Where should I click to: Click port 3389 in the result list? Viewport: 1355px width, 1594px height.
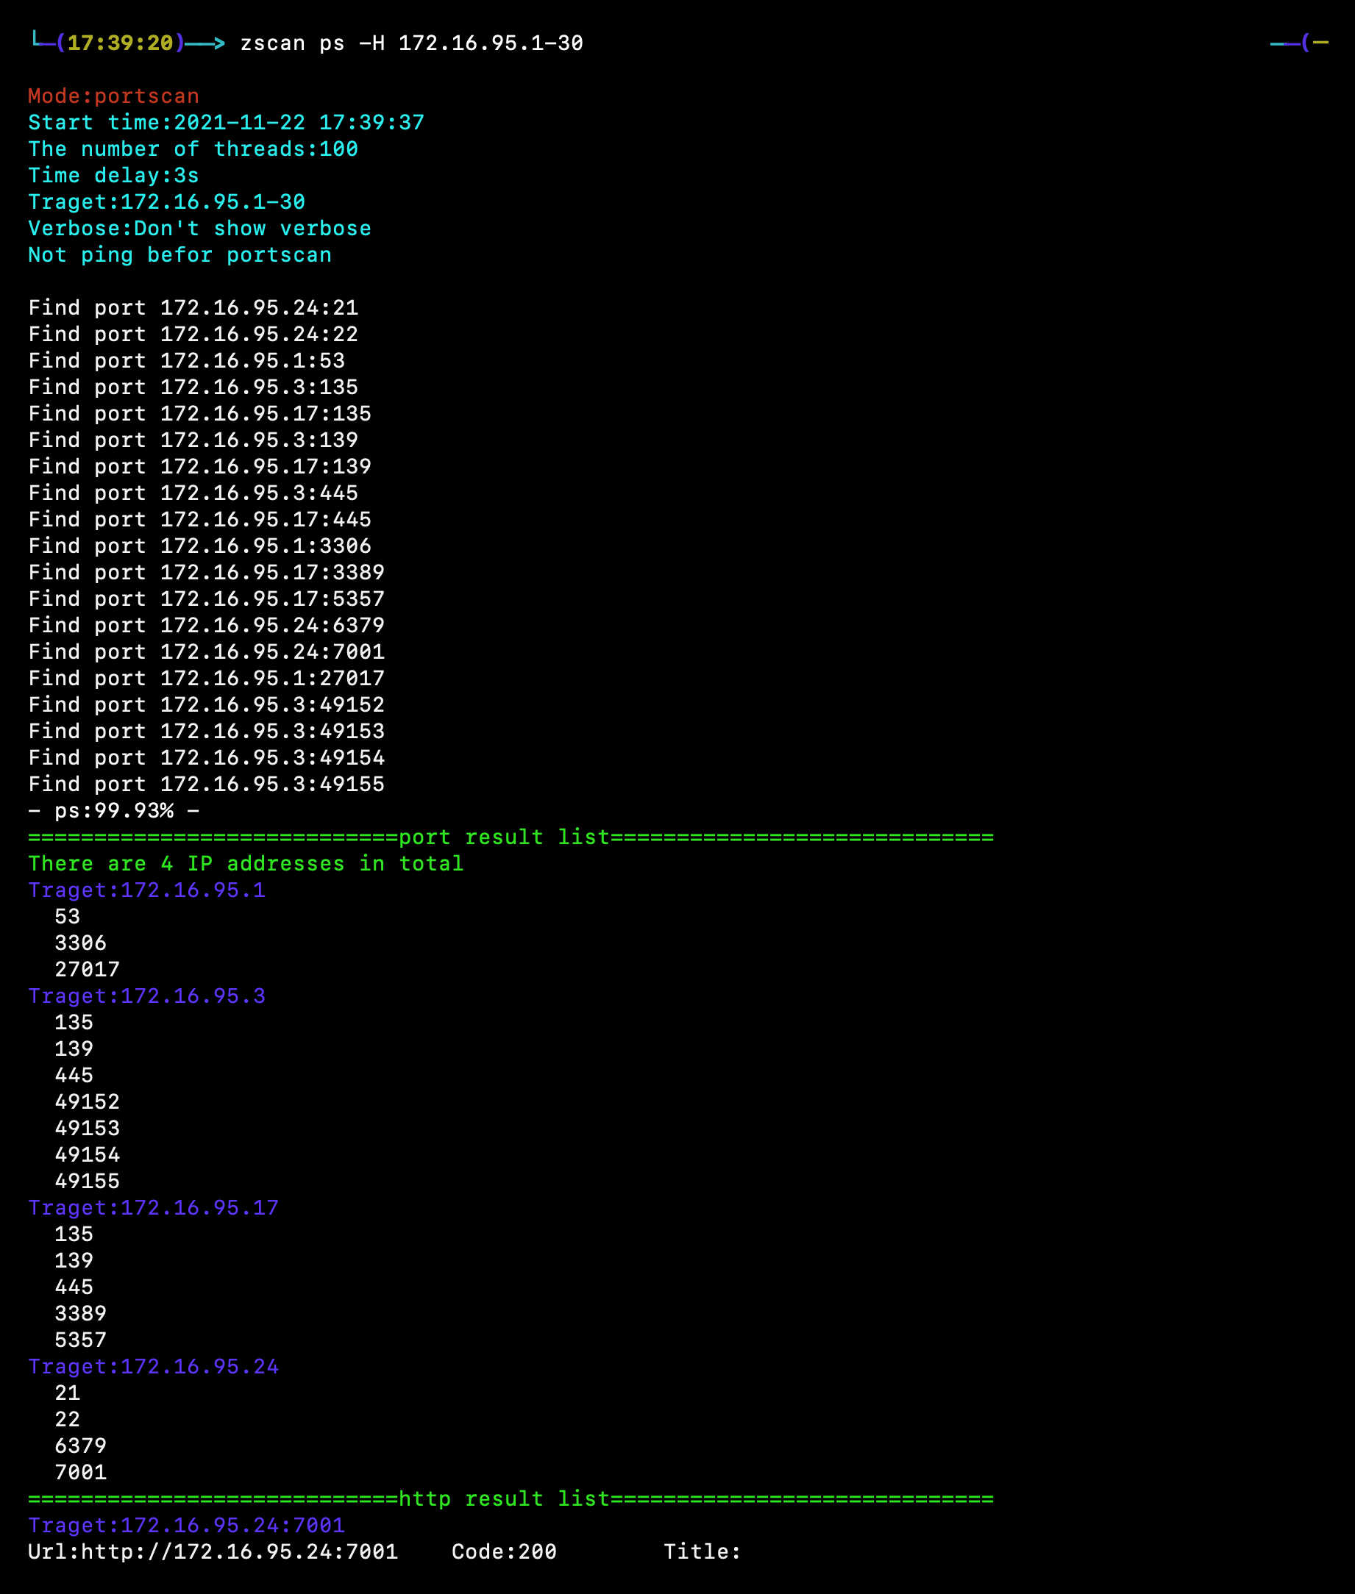coord(81,1315)
